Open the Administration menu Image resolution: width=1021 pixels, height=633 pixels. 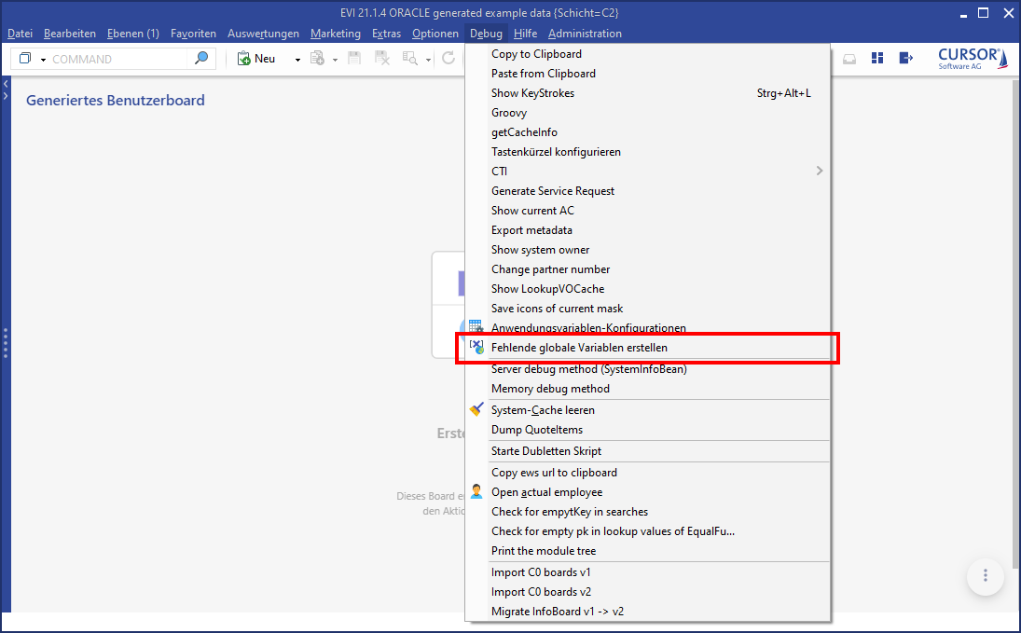(x=585, y=34)
